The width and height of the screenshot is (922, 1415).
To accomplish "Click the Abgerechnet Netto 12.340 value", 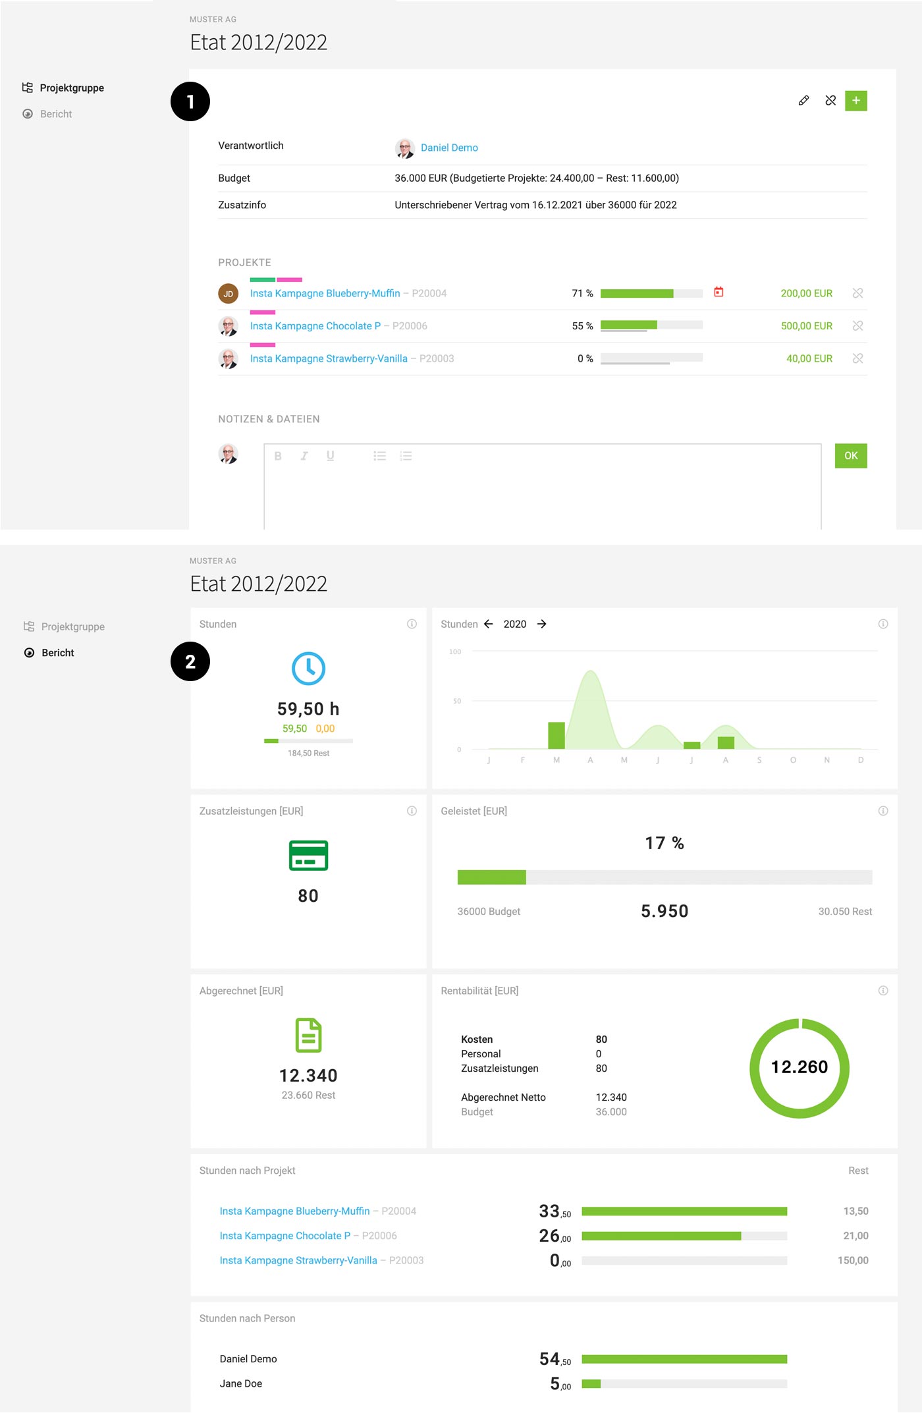I will (x=611, y=1097).
